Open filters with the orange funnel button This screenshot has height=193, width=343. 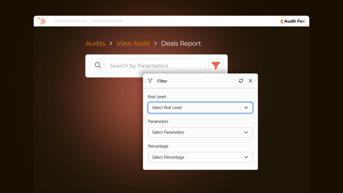coord(216,66)
